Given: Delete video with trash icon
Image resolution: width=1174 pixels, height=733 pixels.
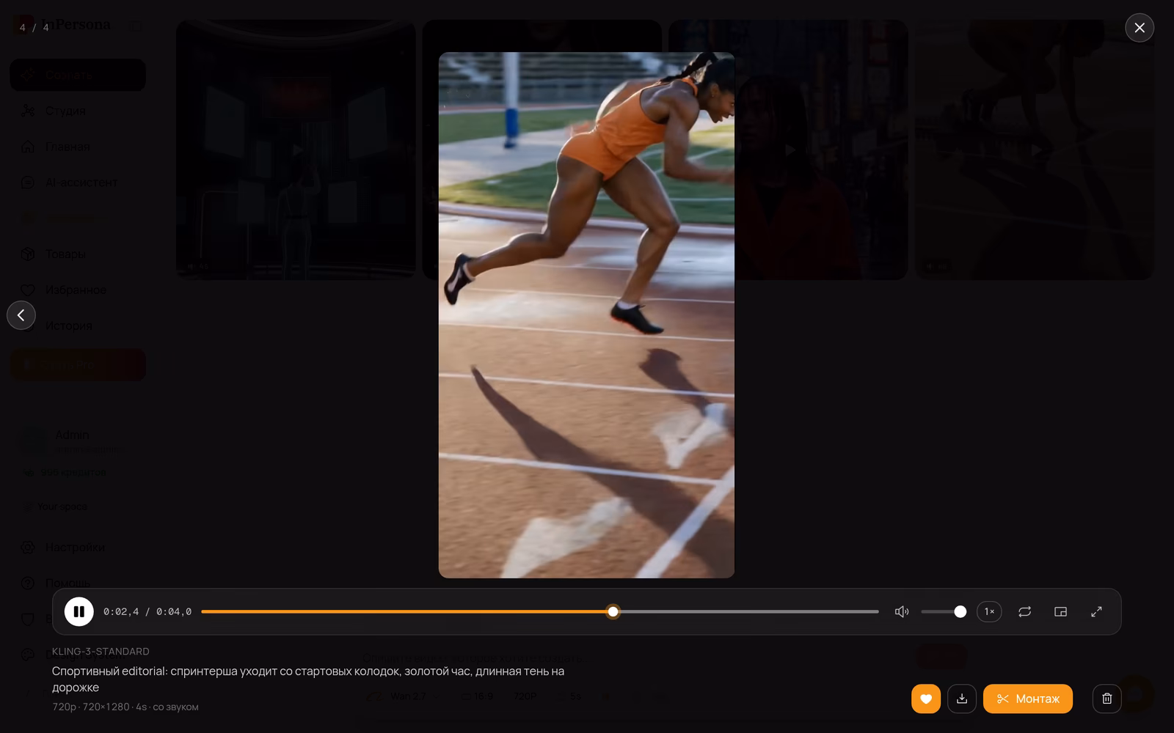Looking at the screenshot, I should click(x=1106, y=699).
